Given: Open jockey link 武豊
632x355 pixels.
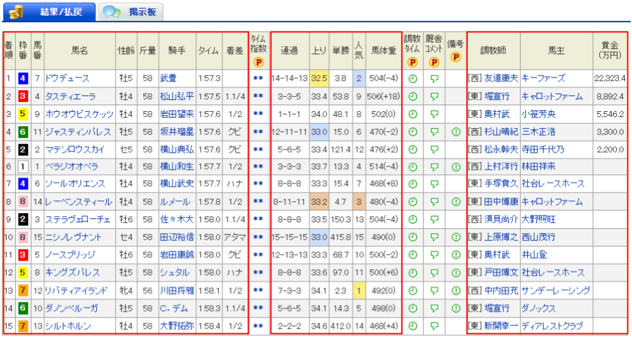Looking at the screenshot, I should tap(169, 78).
